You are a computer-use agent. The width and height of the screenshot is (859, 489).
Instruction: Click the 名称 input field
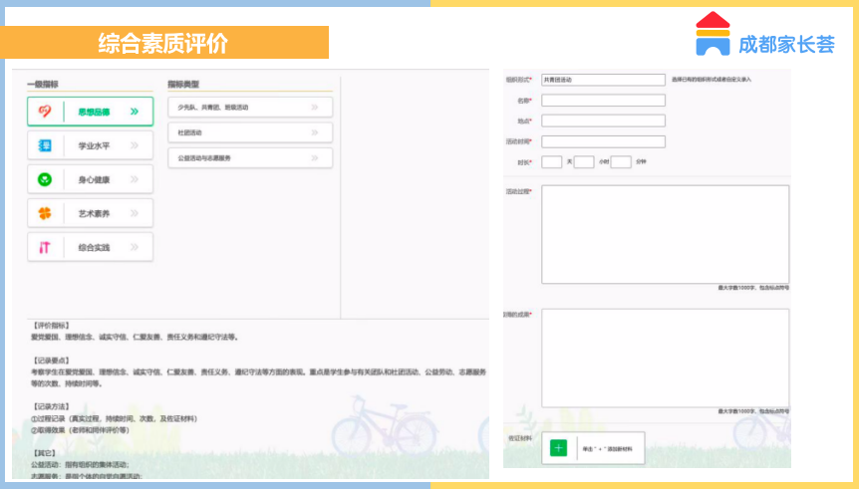[603, 101]
